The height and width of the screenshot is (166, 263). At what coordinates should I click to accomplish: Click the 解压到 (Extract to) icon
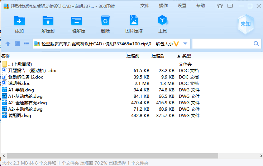point(48,21)
